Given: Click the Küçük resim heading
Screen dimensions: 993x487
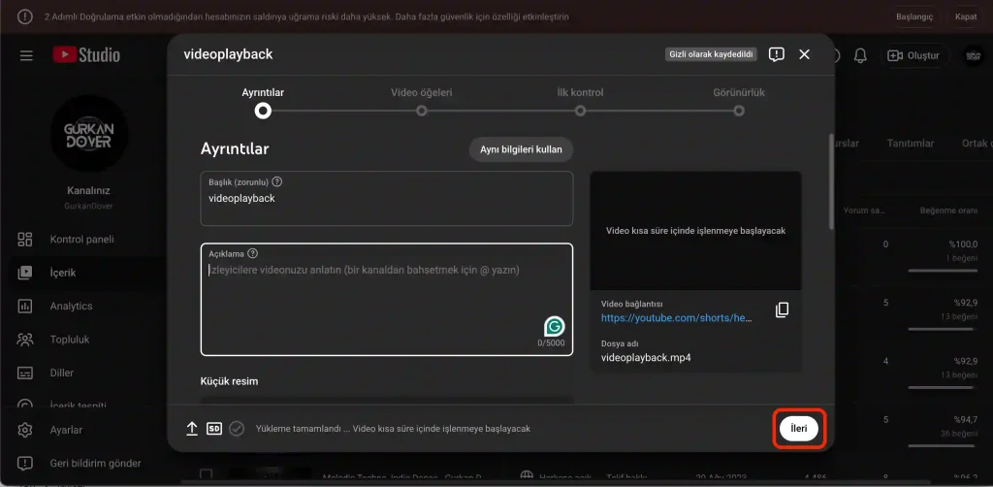Looking at the screenshot, I should [x=229, y=381].
